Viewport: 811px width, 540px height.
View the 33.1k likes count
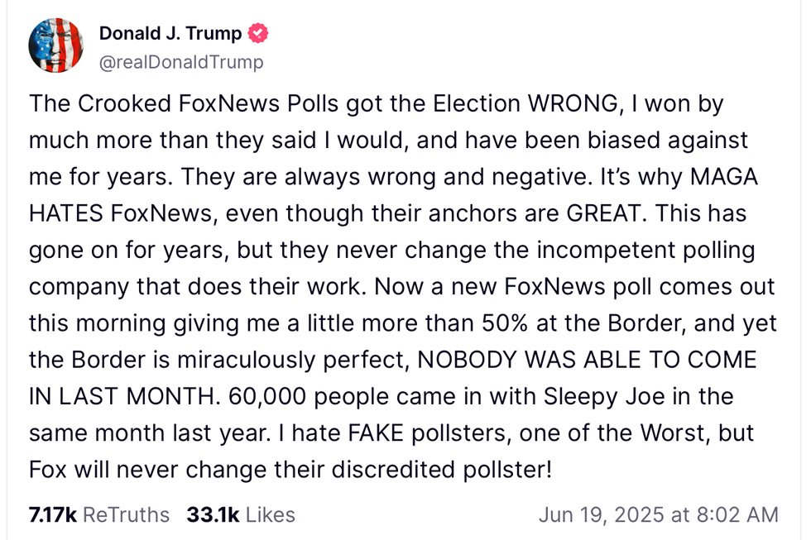coord(213,514)
